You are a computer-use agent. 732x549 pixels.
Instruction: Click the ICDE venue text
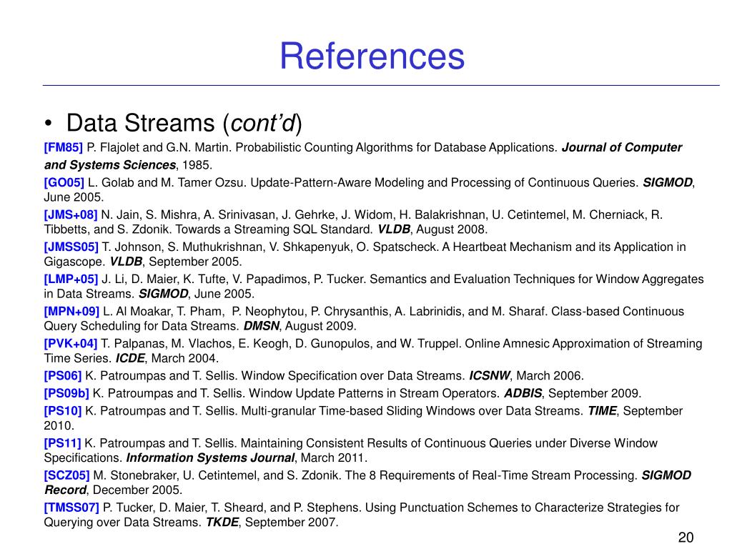(x=130, y=359)
